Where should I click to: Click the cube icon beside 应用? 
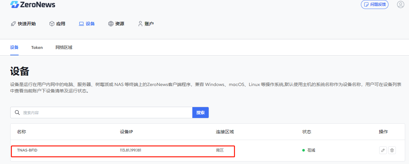(x=52, y=24)
